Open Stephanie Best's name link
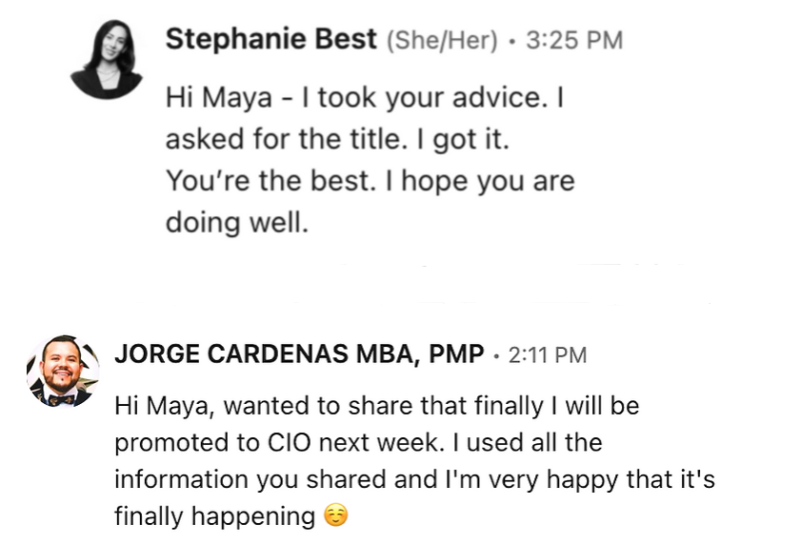801x545 pixels. (x=271, y=40)
